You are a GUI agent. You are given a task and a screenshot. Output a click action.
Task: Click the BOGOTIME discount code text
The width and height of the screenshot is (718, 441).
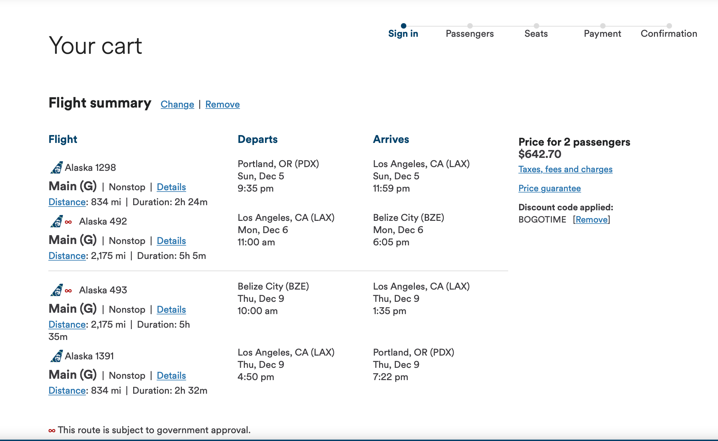[x=542, y=219]
